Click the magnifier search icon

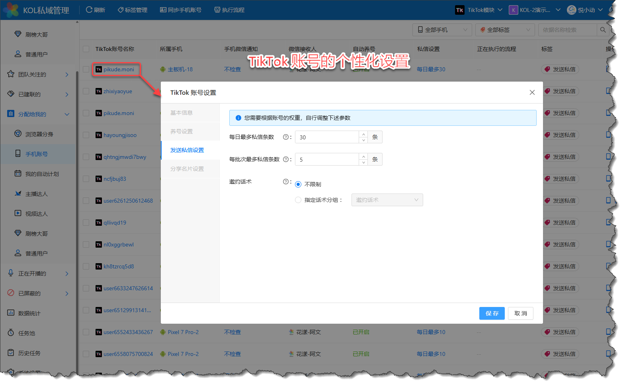click(603, 30)
